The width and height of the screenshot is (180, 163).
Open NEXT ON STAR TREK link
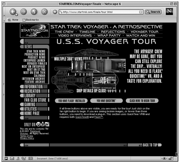click(34, 73)
